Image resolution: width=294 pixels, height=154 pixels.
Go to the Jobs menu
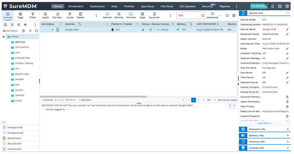pos(114,6)
